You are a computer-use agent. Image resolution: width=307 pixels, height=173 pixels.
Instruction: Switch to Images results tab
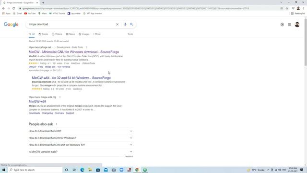click(x=84, y=34)
